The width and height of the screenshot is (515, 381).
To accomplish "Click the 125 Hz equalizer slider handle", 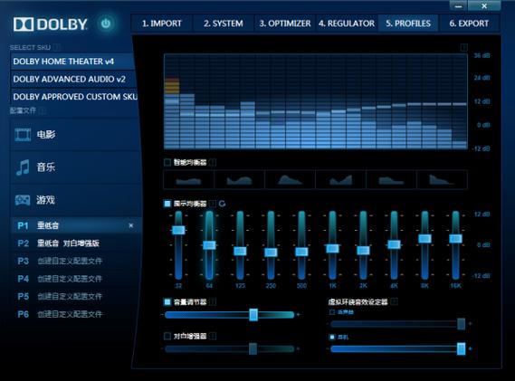I will tap(240, 252).
